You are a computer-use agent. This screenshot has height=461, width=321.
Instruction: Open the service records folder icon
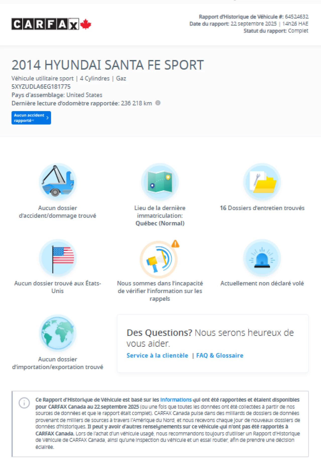(x=262, y=182)
